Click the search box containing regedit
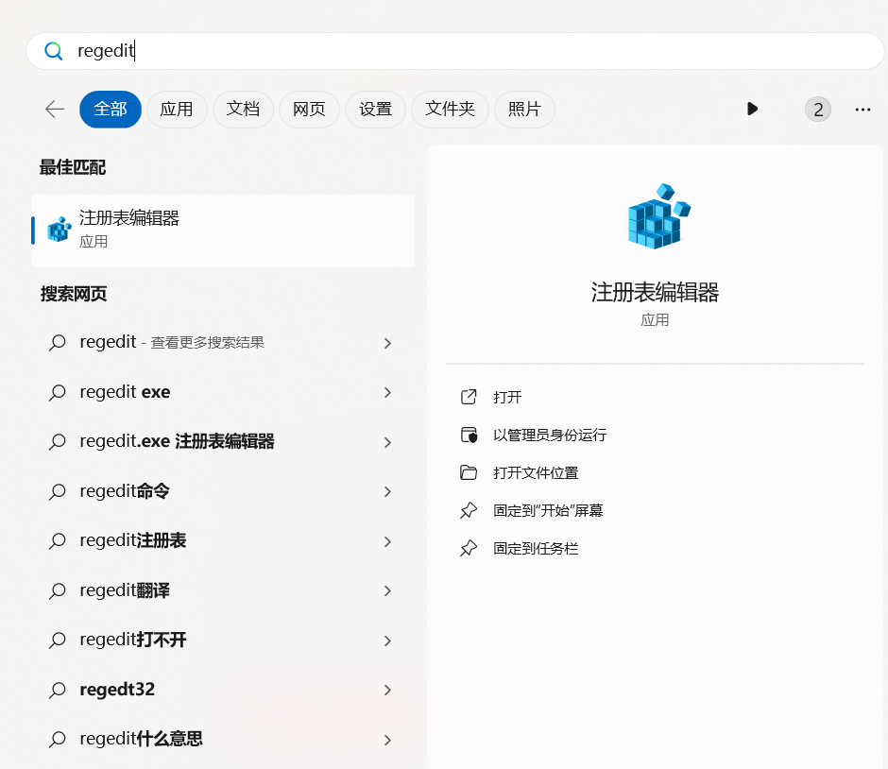Screen dimensions: 888x769 pyautogui.click(x=453, y=51)
